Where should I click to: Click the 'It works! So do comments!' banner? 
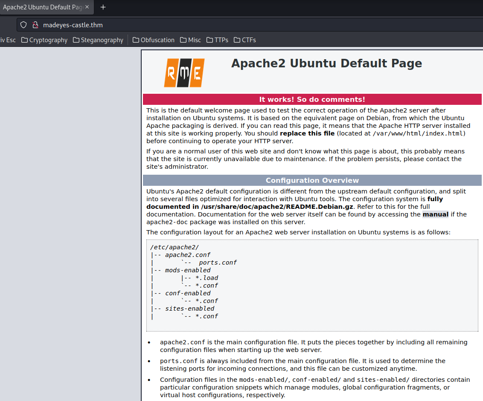(312, 99)
